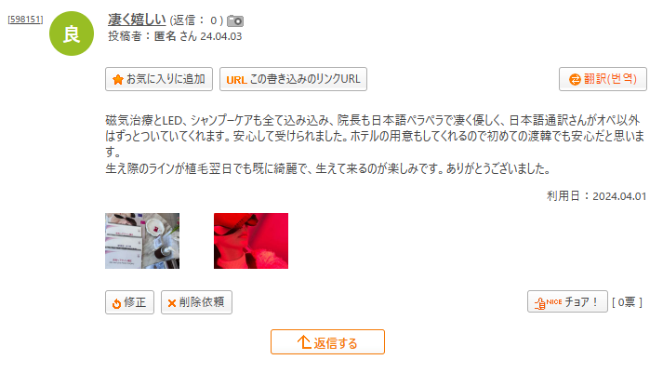Open the post number link 598151
This screenshot has height=373, width=663.
25,20
